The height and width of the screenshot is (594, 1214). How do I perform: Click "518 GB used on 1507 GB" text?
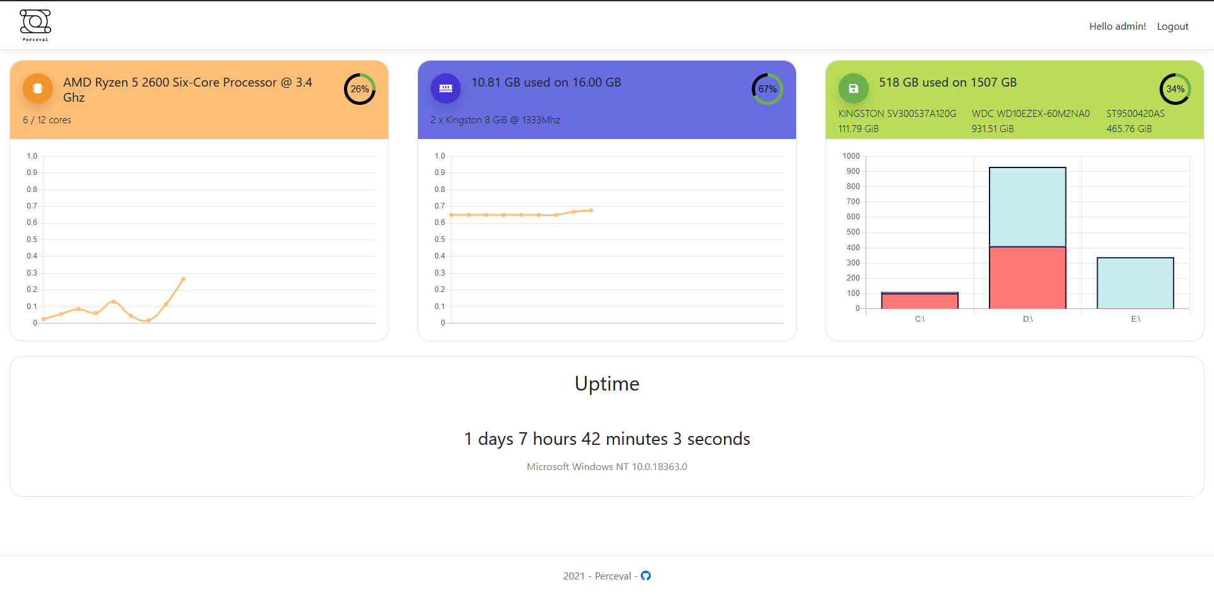[948, 83]
